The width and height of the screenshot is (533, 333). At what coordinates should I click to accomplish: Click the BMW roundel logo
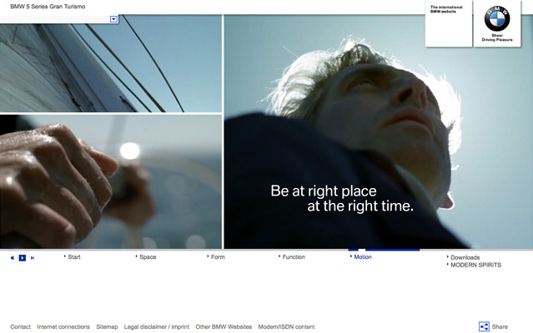497,20
